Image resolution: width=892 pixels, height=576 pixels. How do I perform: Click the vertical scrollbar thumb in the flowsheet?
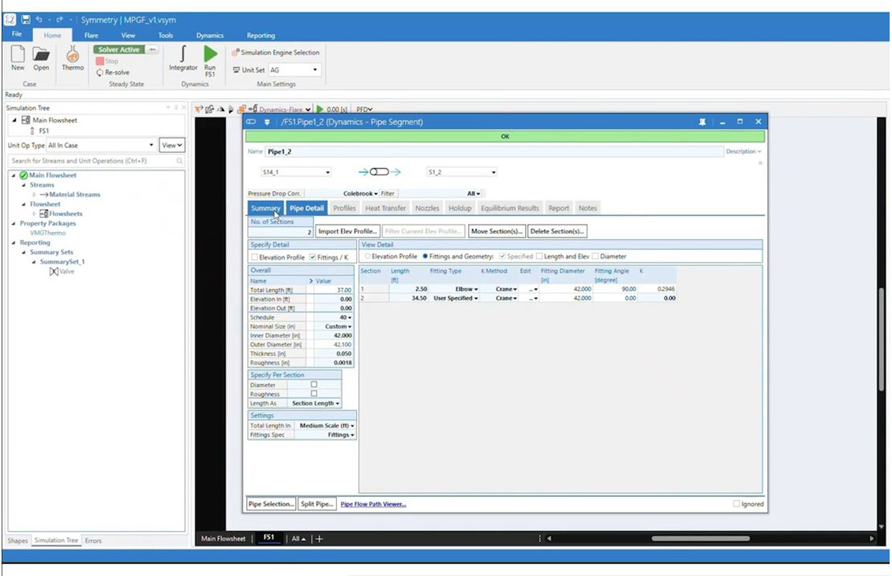coord(881,338)
